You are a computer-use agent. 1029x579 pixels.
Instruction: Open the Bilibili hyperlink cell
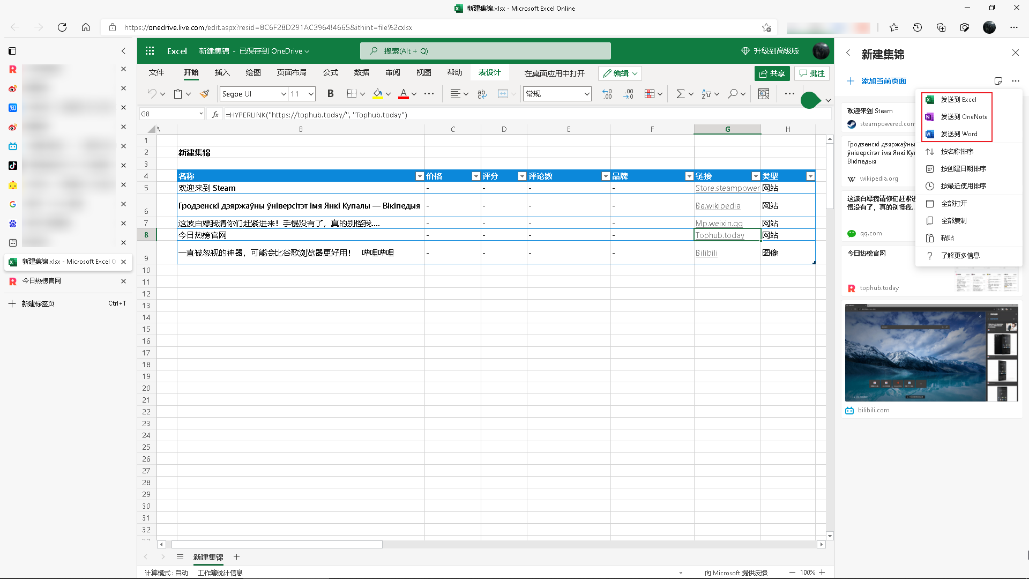click(x=706, y=253)
